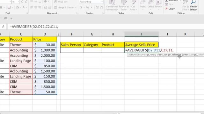
Task: Open Find & Select menu
Action: point(193,5)
